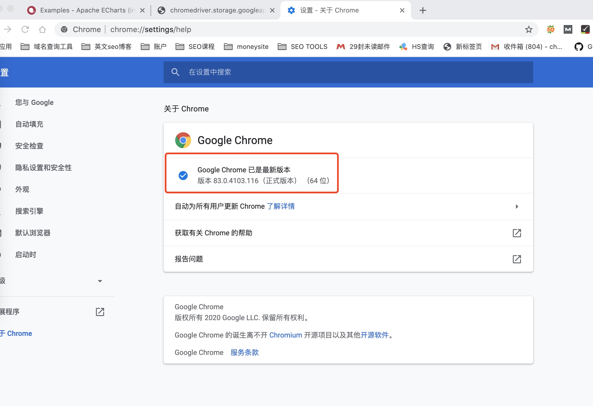Expand the 自动为所有用户更新 Chrome row arrow
The width and height of the screenshot is (593, 406).
[x=517, y=207]
